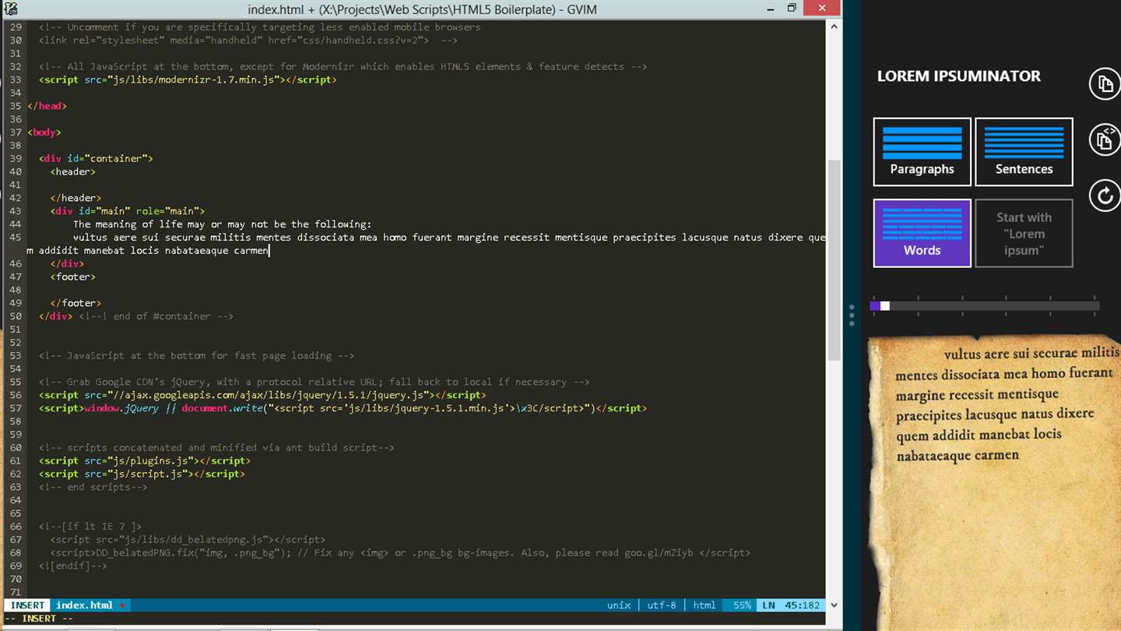The width and height of the screenshot is (1121, 631).
Task: Place cursor on the div id="container" line
Action: click(x=96, y=158)
